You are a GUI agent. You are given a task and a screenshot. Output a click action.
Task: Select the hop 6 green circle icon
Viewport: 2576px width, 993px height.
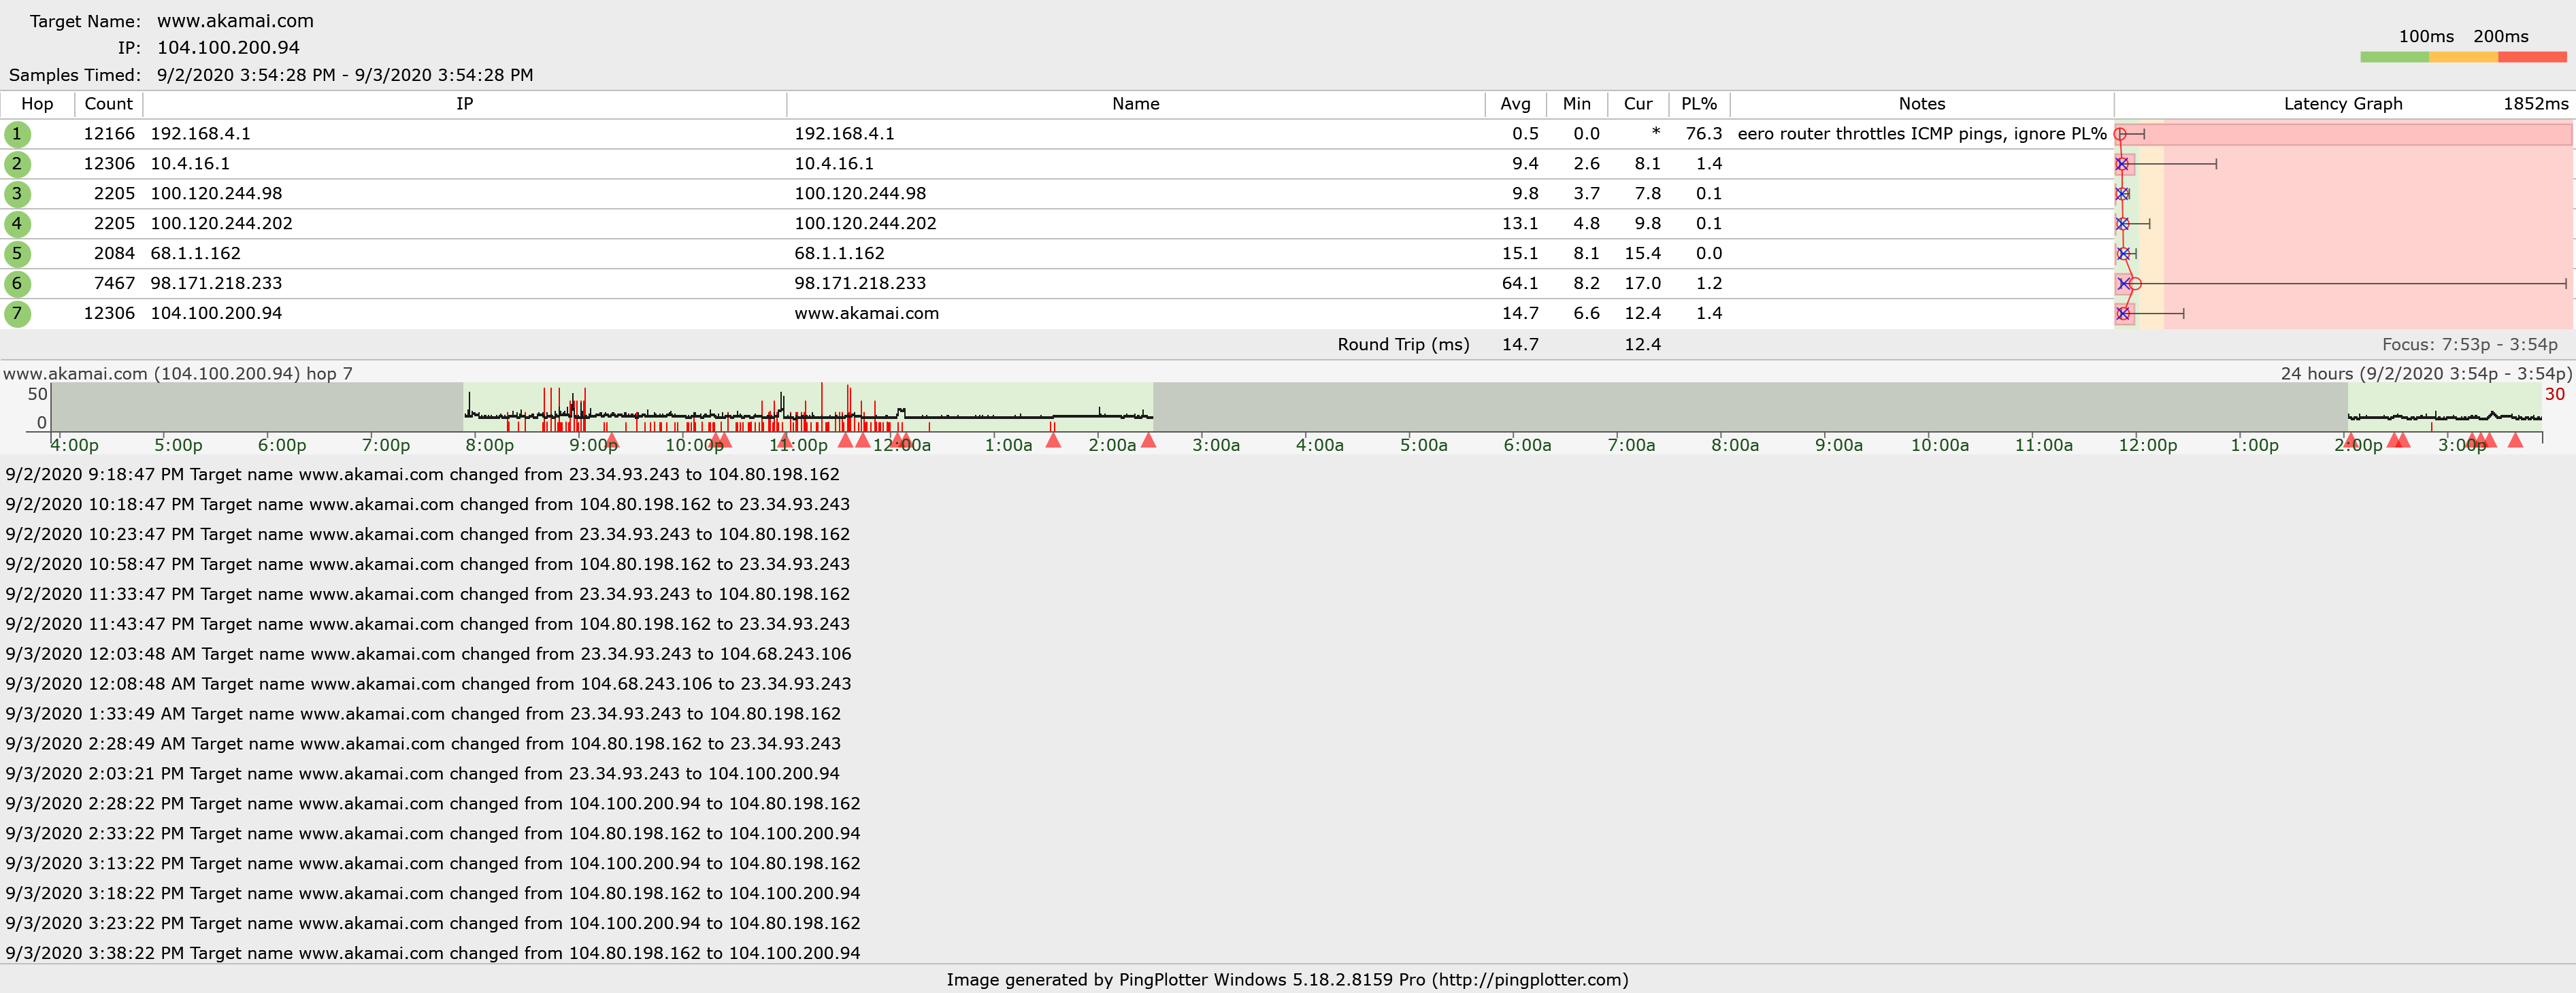pyautogui.click(x=17, y=284)
